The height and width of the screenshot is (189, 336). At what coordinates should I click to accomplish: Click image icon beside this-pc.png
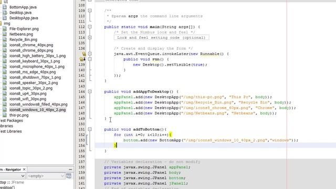[5, 115]
